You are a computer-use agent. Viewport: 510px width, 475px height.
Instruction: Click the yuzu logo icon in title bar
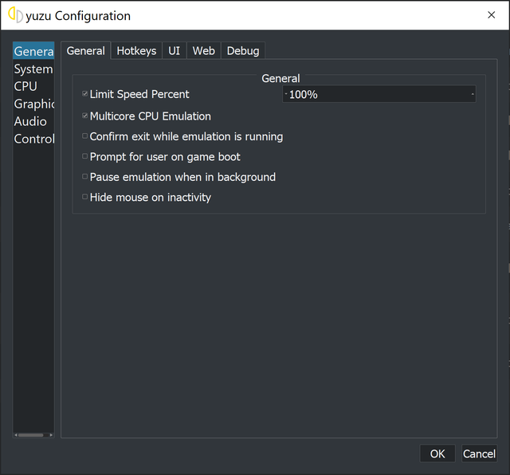[x=15, y=15]
